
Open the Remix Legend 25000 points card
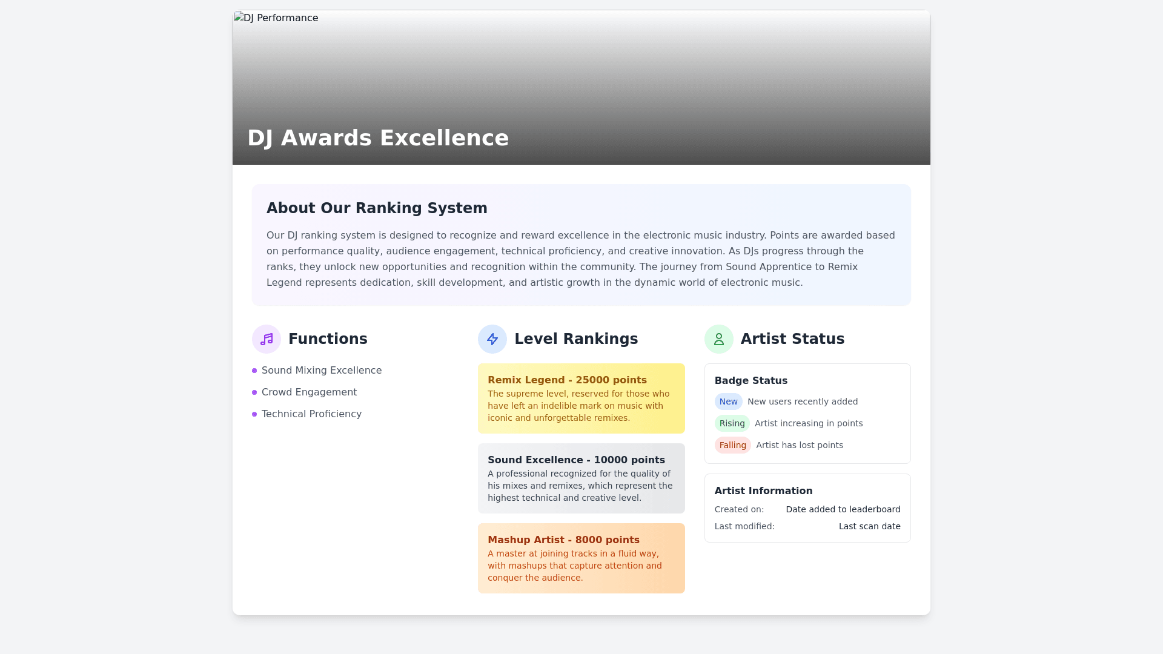pyautogui.click(x=581, y=398)
